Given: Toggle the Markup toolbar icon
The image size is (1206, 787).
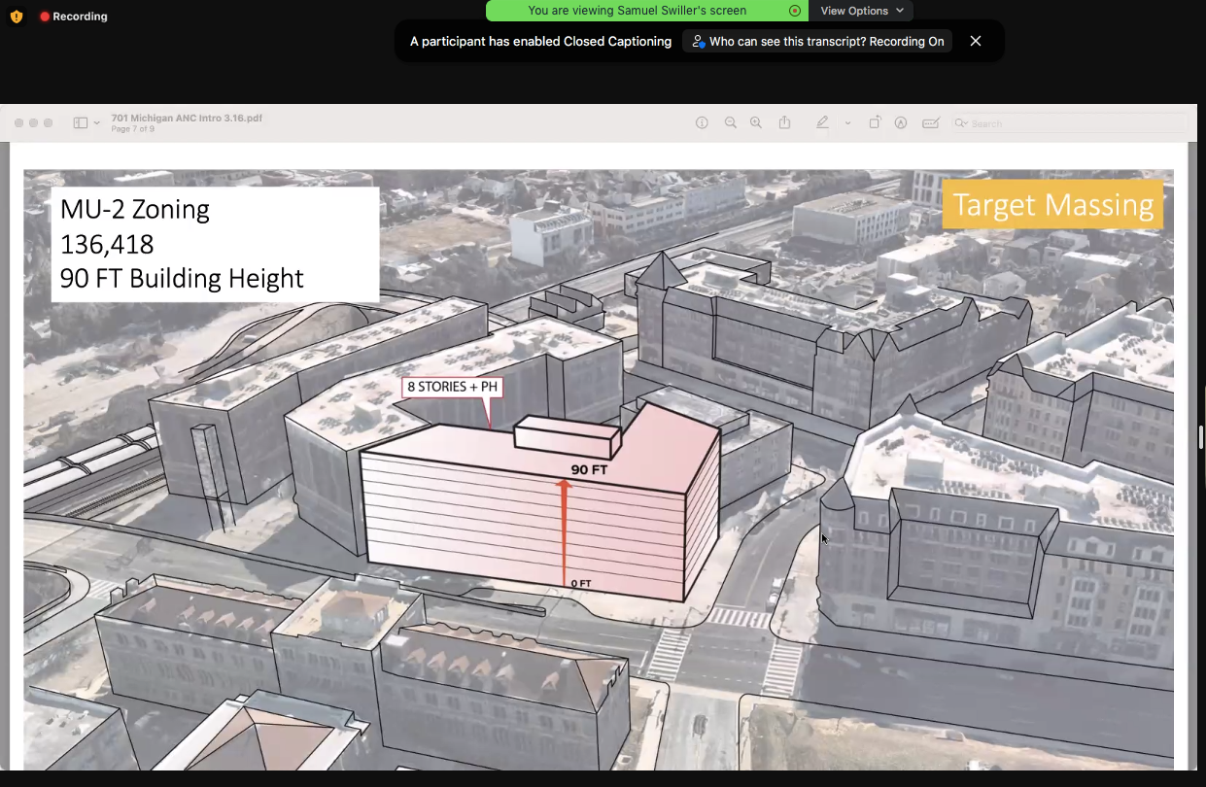Looking at the screenshot, I should click(x=901, y=123).
